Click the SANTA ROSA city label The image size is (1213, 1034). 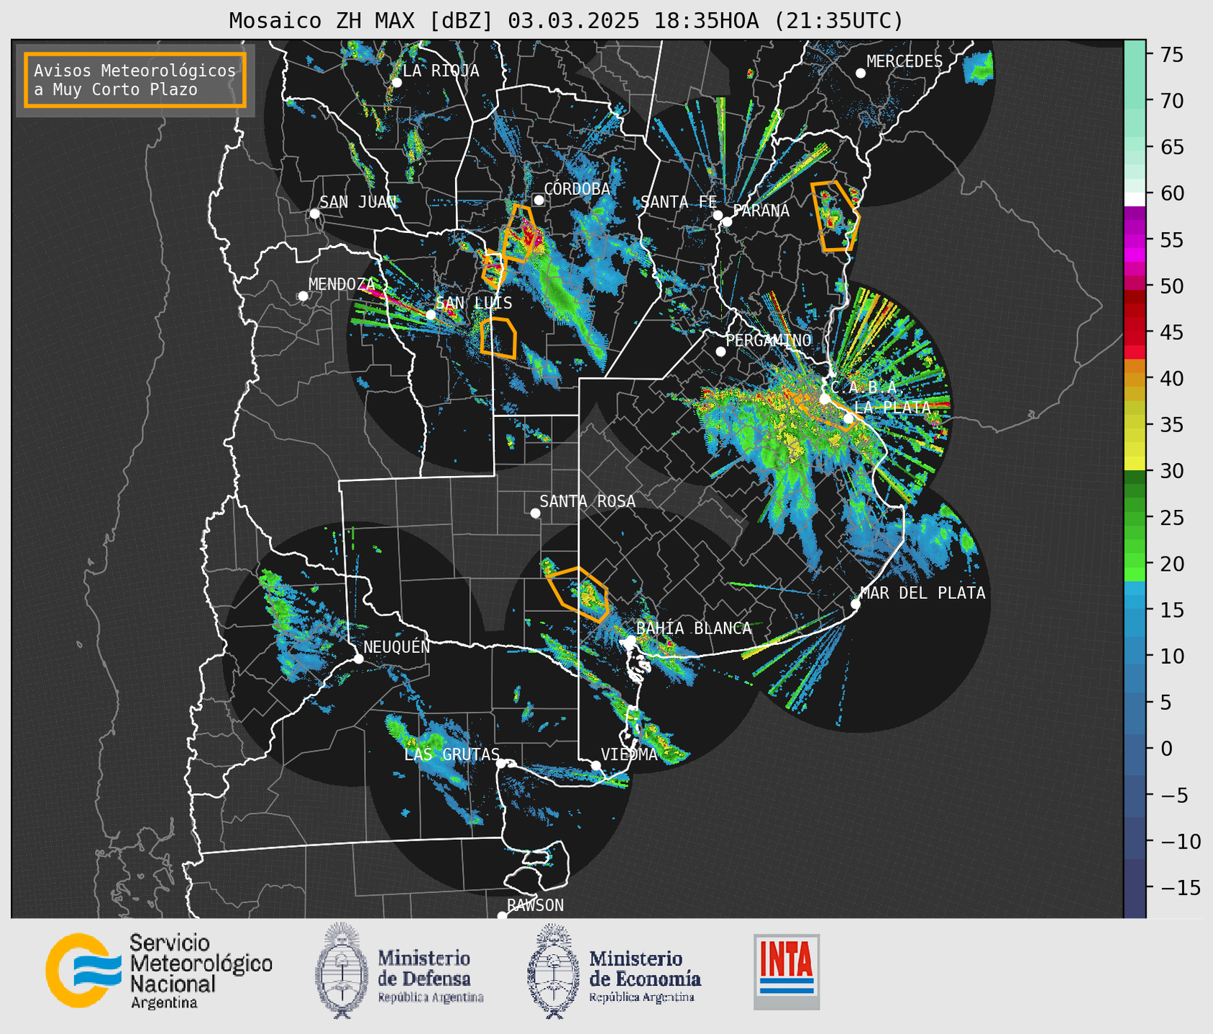click(x=587, y=501)
